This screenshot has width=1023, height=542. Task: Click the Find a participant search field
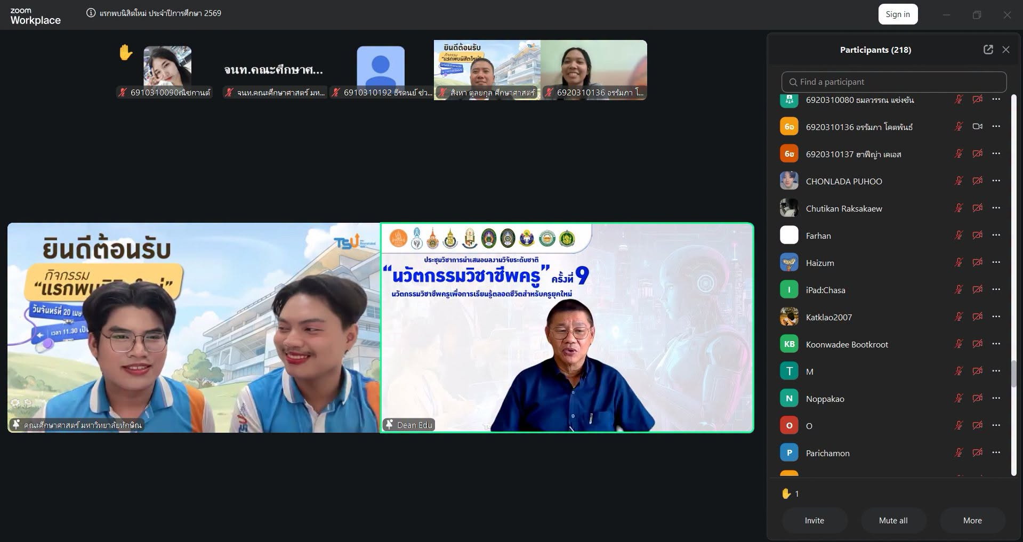894,82
